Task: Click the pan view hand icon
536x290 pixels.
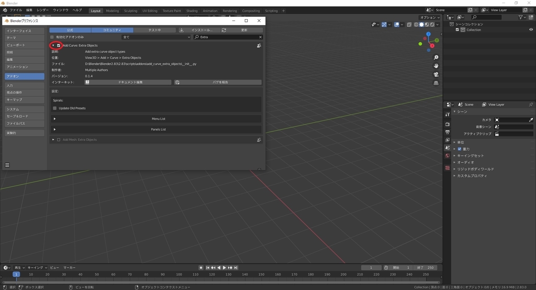Action: tap(436, 66)
